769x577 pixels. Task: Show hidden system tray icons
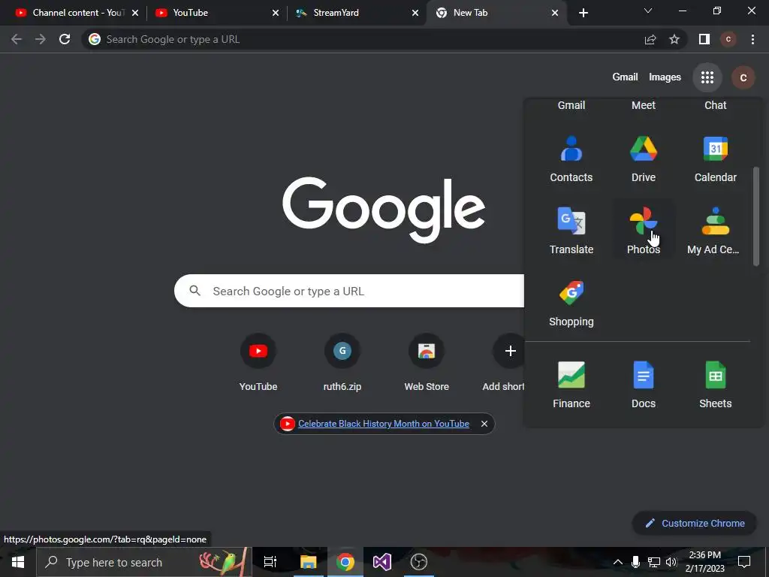tap(617, 562)
